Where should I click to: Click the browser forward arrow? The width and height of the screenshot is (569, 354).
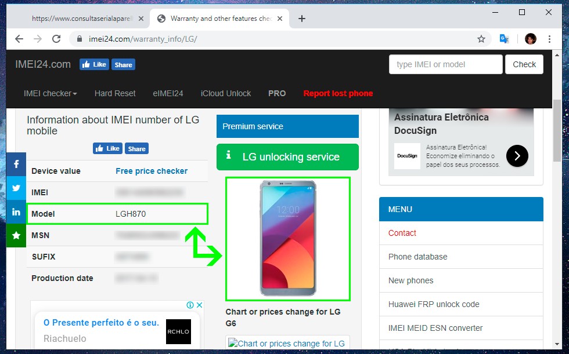(38, 39)
